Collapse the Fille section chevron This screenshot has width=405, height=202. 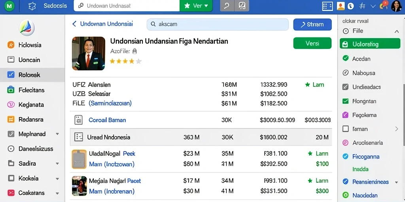click(396, 32)
